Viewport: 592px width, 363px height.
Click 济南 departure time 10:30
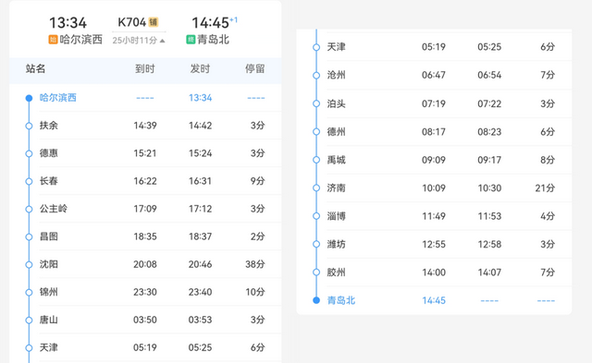coord(489,188)
